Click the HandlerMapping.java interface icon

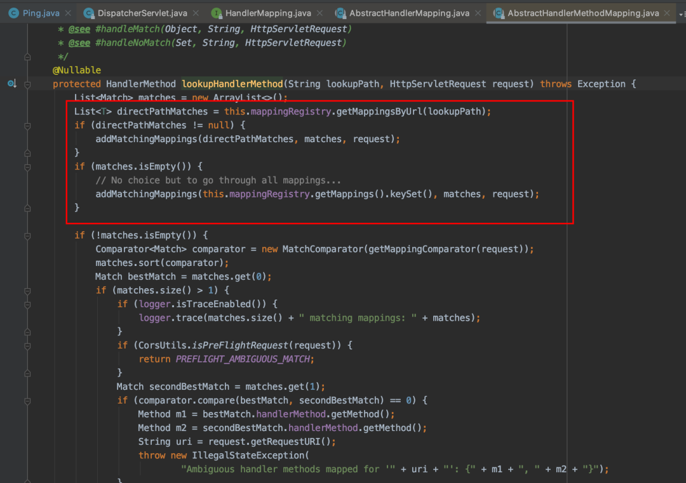(217, 13)
